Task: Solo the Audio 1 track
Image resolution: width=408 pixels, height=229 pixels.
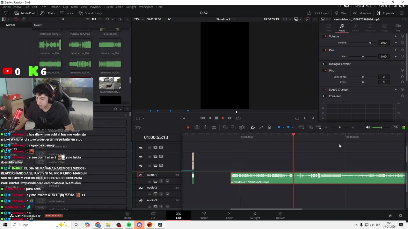Action: [161, 181]
